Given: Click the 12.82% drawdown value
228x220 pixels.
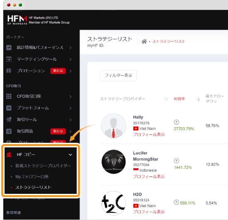Looking at the screenshot, I should 212,164.
